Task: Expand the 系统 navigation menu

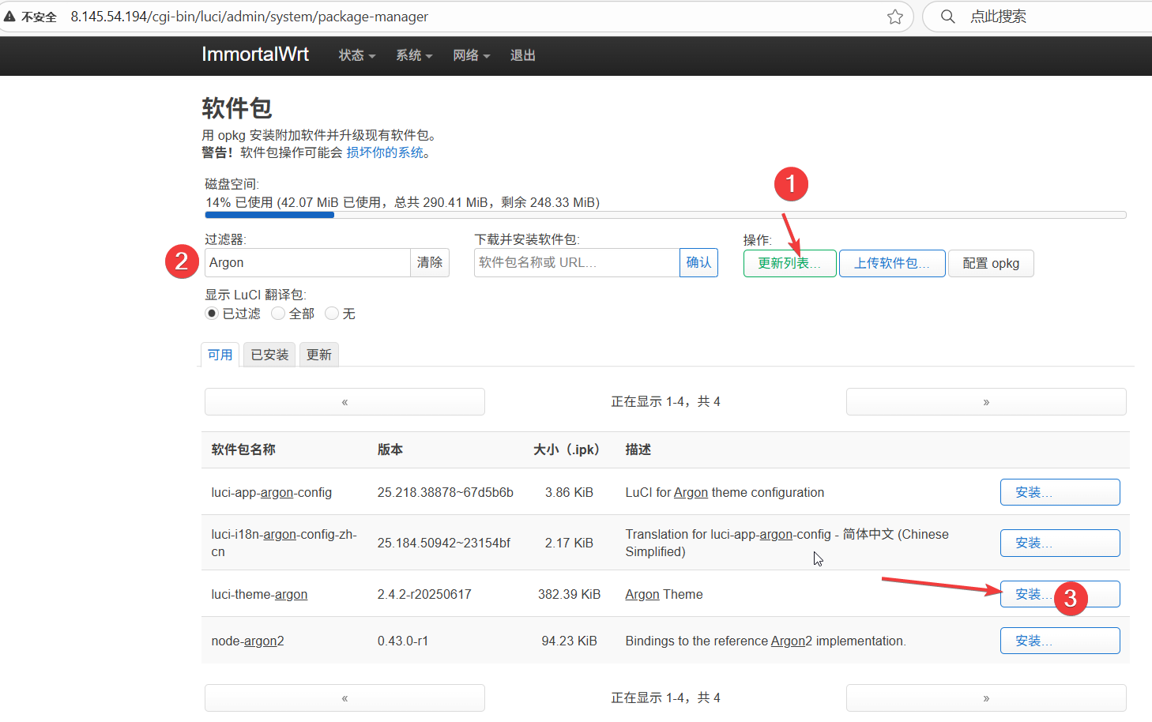Action: pos(413,55)
